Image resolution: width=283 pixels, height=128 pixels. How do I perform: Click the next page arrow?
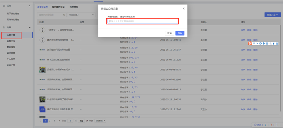[59, 120]
